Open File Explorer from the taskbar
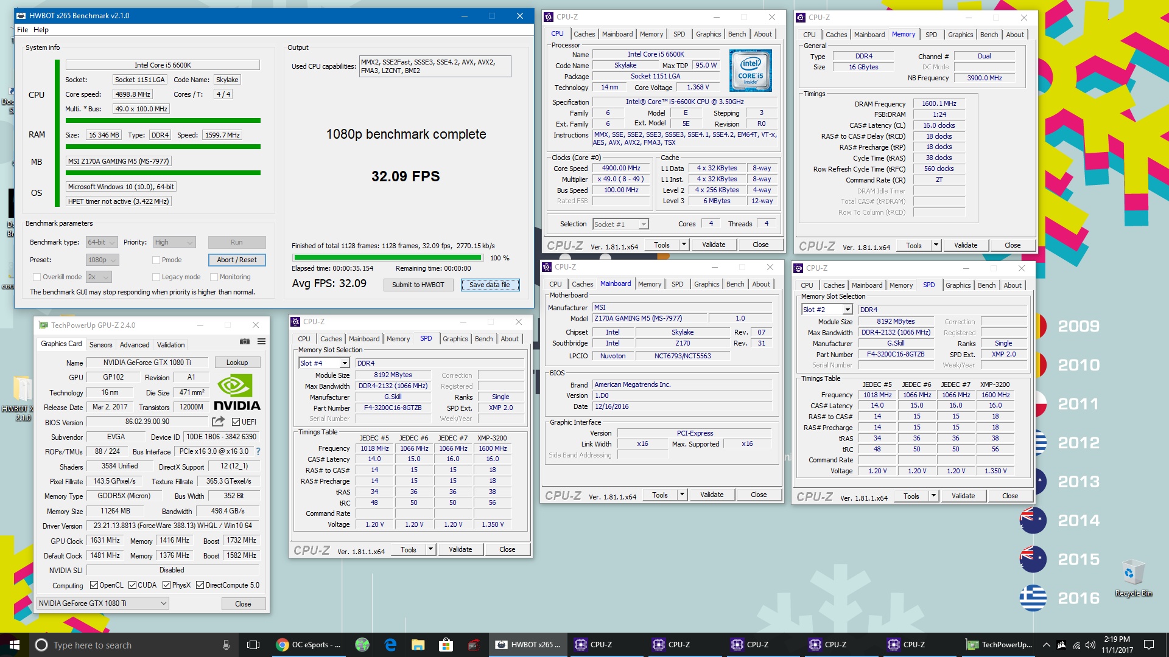The image size is (1169, 657). (418, 645)
